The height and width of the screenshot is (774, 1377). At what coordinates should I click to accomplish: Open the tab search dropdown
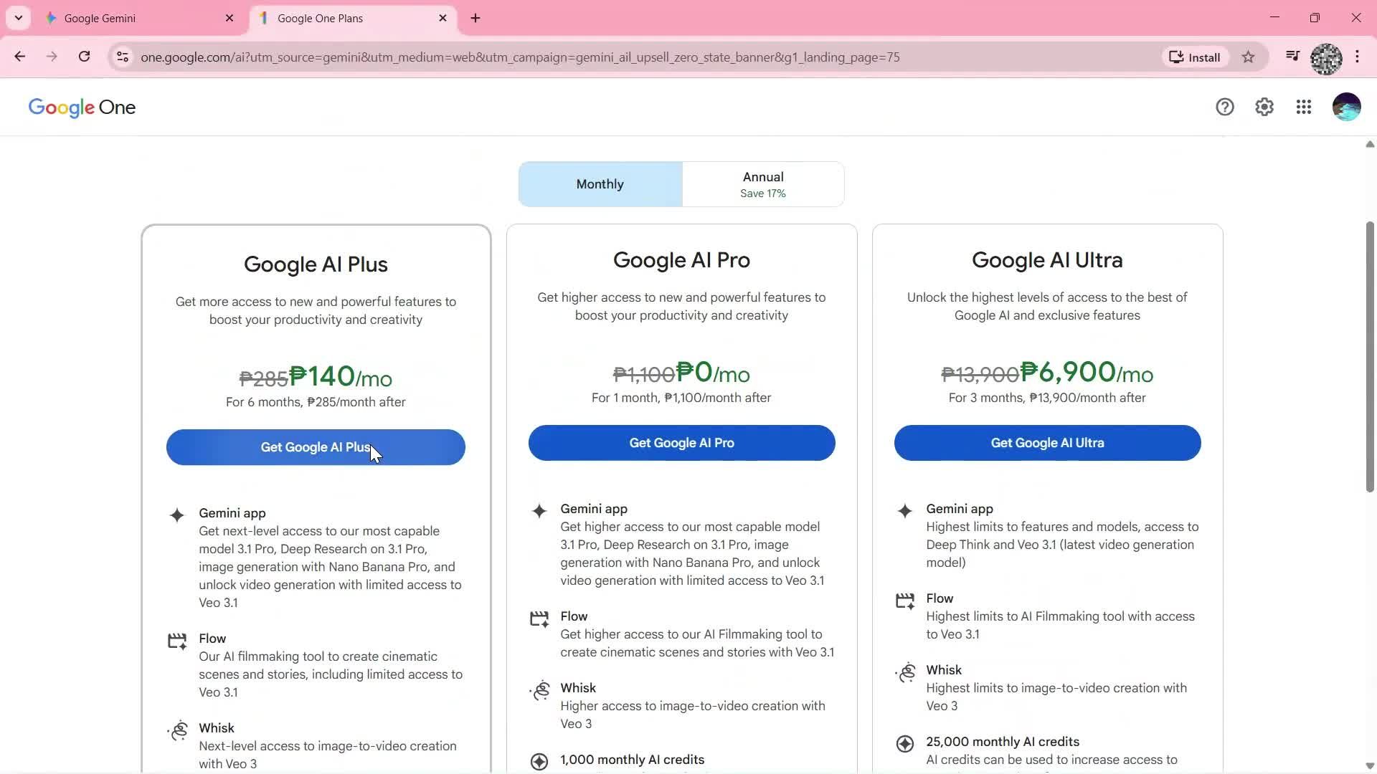[19, 18]
